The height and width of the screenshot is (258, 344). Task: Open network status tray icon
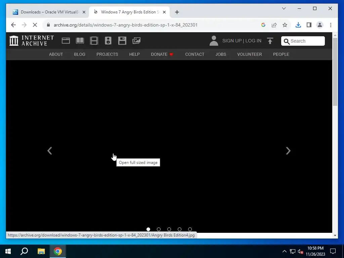(293, 251)
